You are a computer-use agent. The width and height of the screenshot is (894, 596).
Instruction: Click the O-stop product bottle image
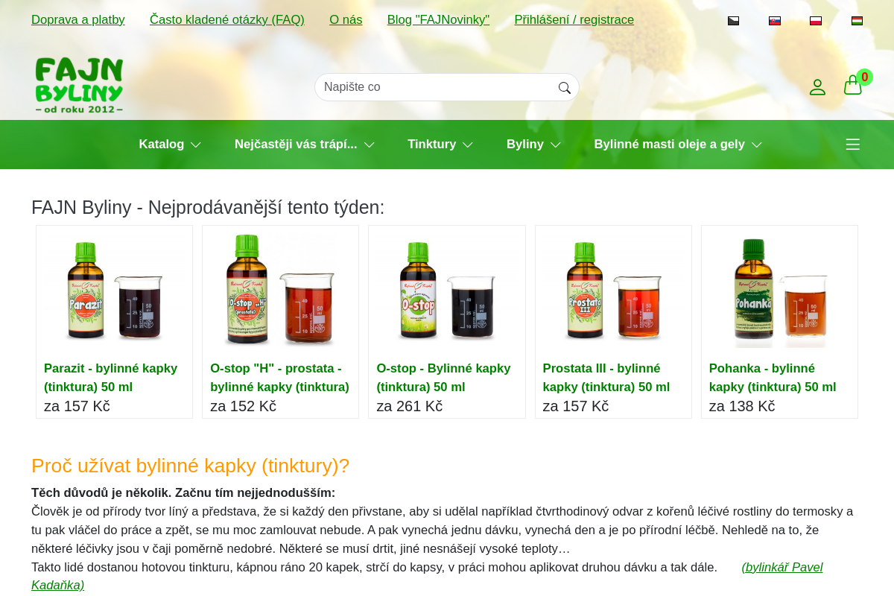[x=447, y=291]
